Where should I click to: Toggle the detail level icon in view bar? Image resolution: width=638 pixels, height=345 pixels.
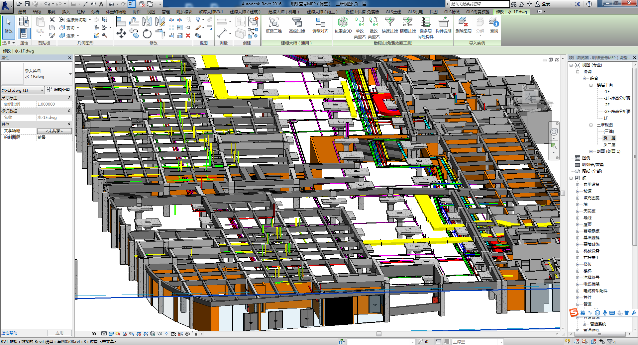pos(104,334)
